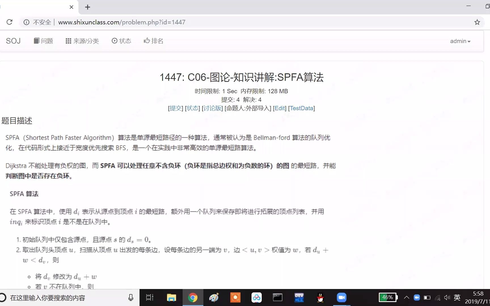
Task: Open the command prompt taskbar icon
Action: (278, 297)
